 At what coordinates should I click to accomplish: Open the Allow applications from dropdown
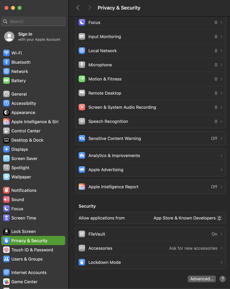click(x=187, y=218)
